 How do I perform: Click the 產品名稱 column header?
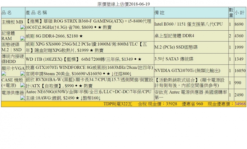pyautogui.click(x=90, y=13)
